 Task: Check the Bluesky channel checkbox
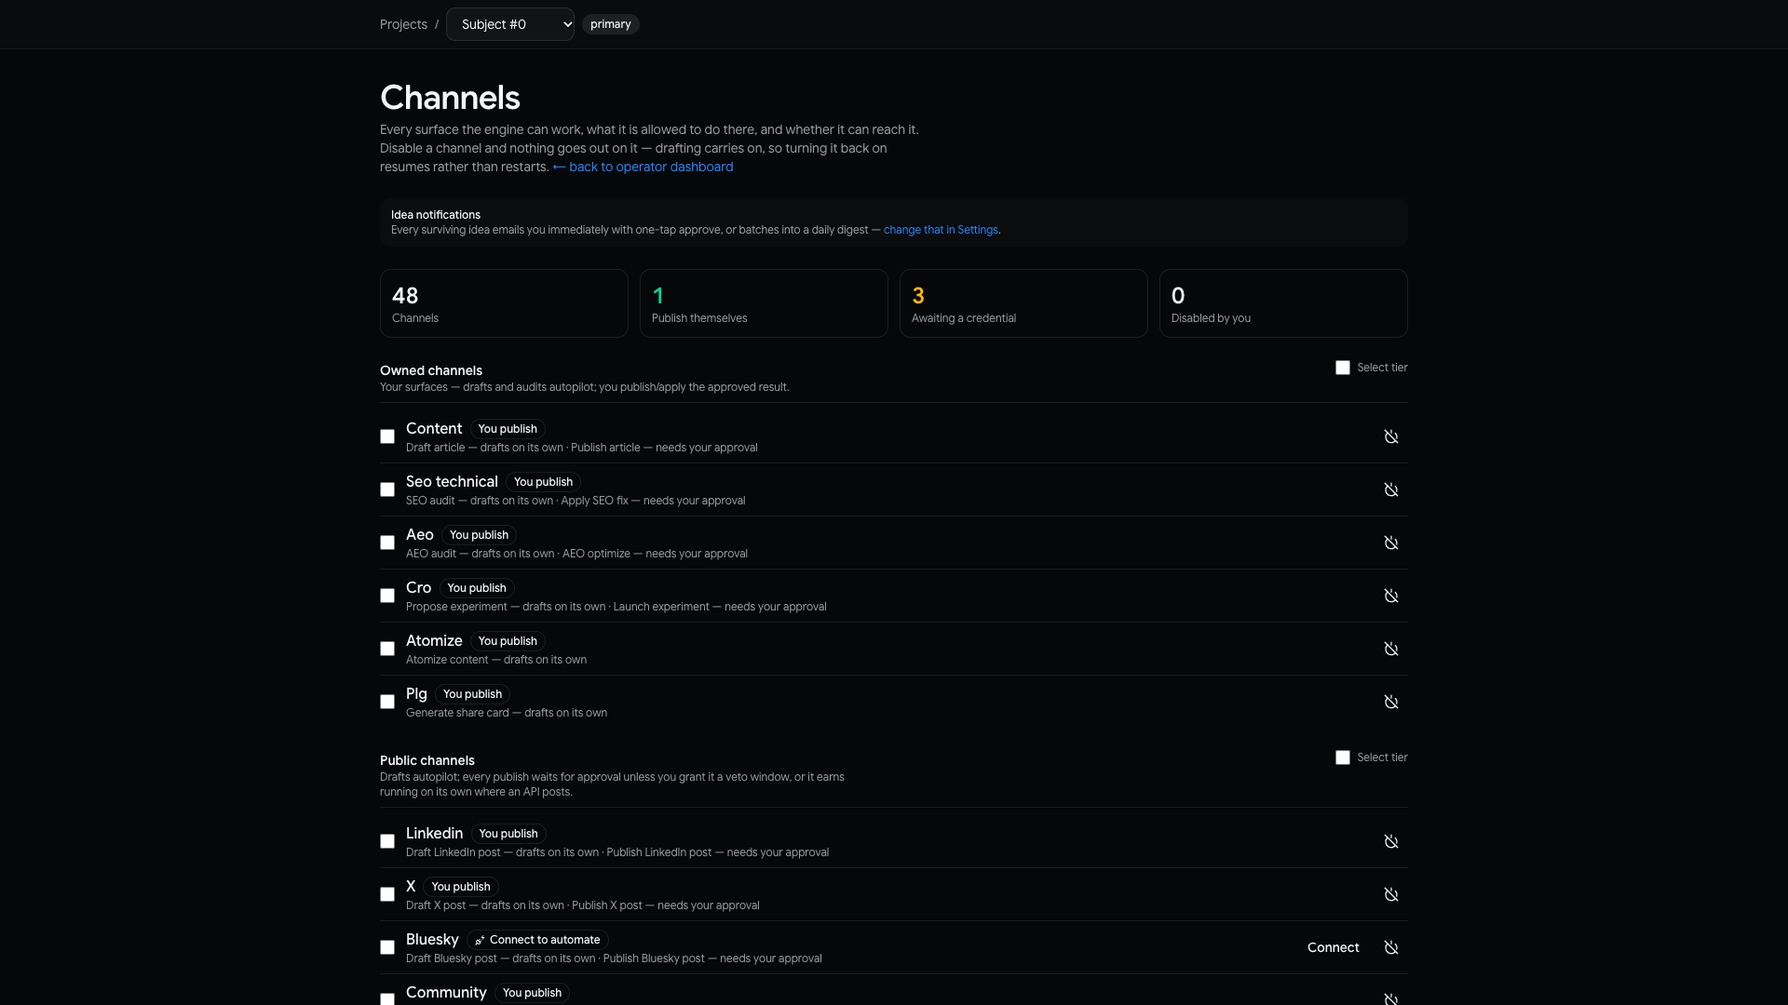click(x=387, y=947)
